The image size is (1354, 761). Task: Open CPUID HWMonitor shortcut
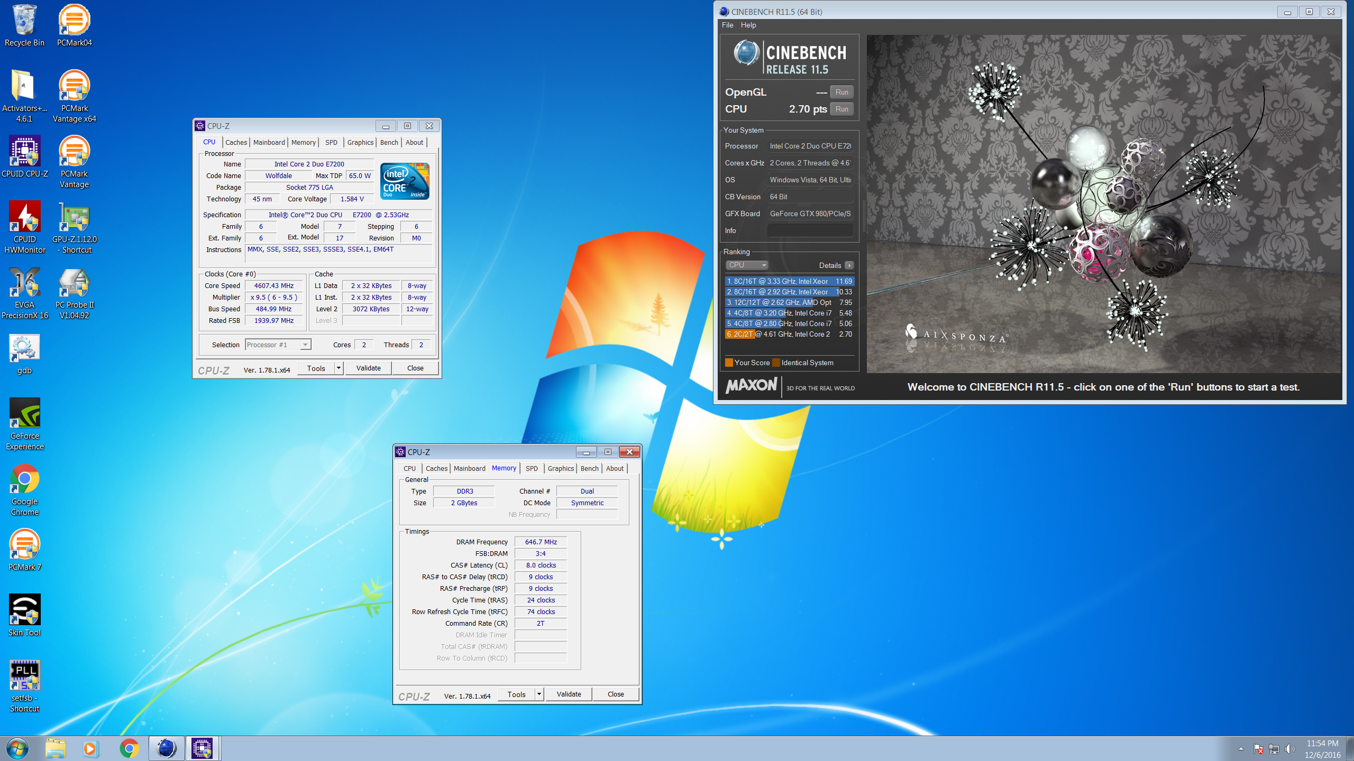coord(24,227)
